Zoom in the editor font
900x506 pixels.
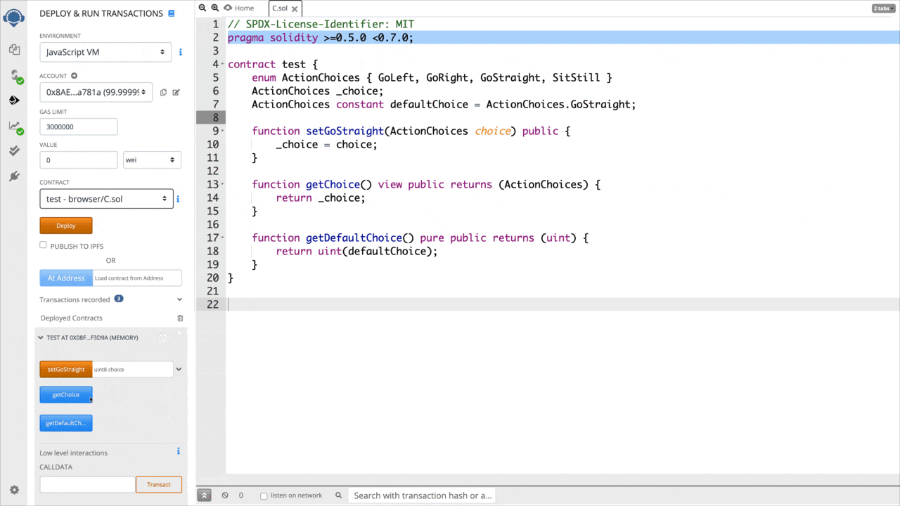click(x=215, y=8)
